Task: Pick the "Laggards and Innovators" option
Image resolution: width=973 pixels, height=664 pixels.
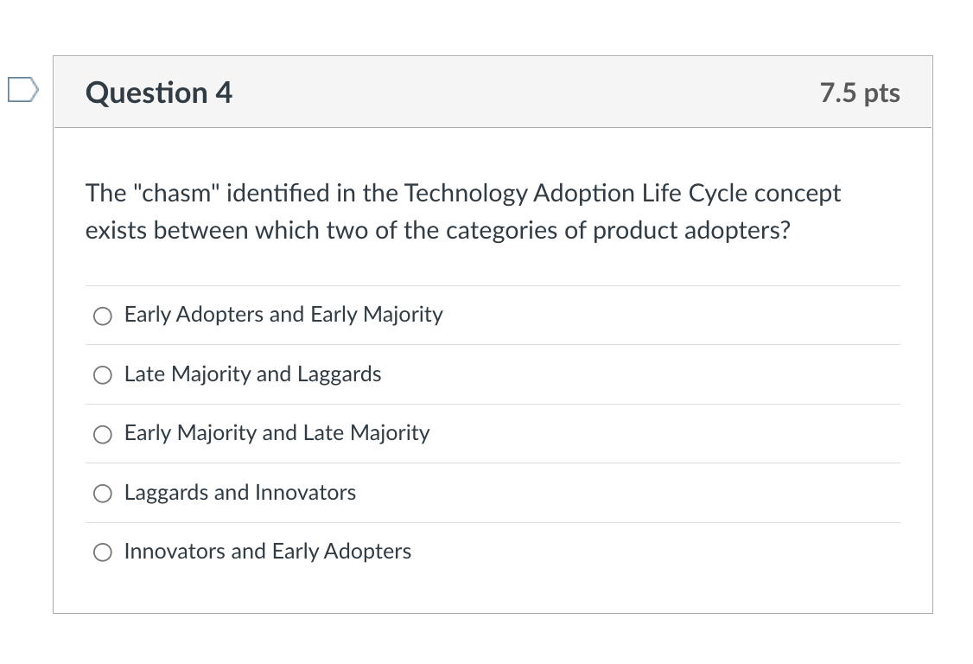Action: (239, 493)
